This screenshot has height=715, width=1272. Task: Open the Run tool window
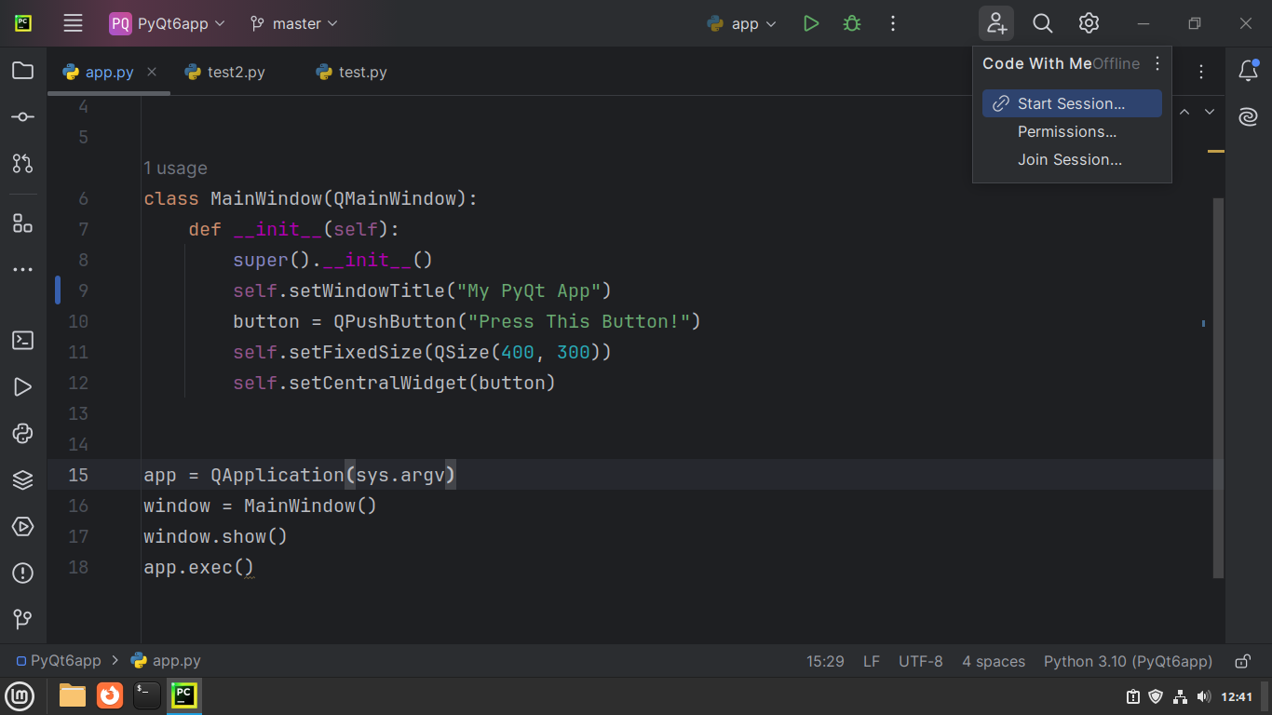pos(23,387)
